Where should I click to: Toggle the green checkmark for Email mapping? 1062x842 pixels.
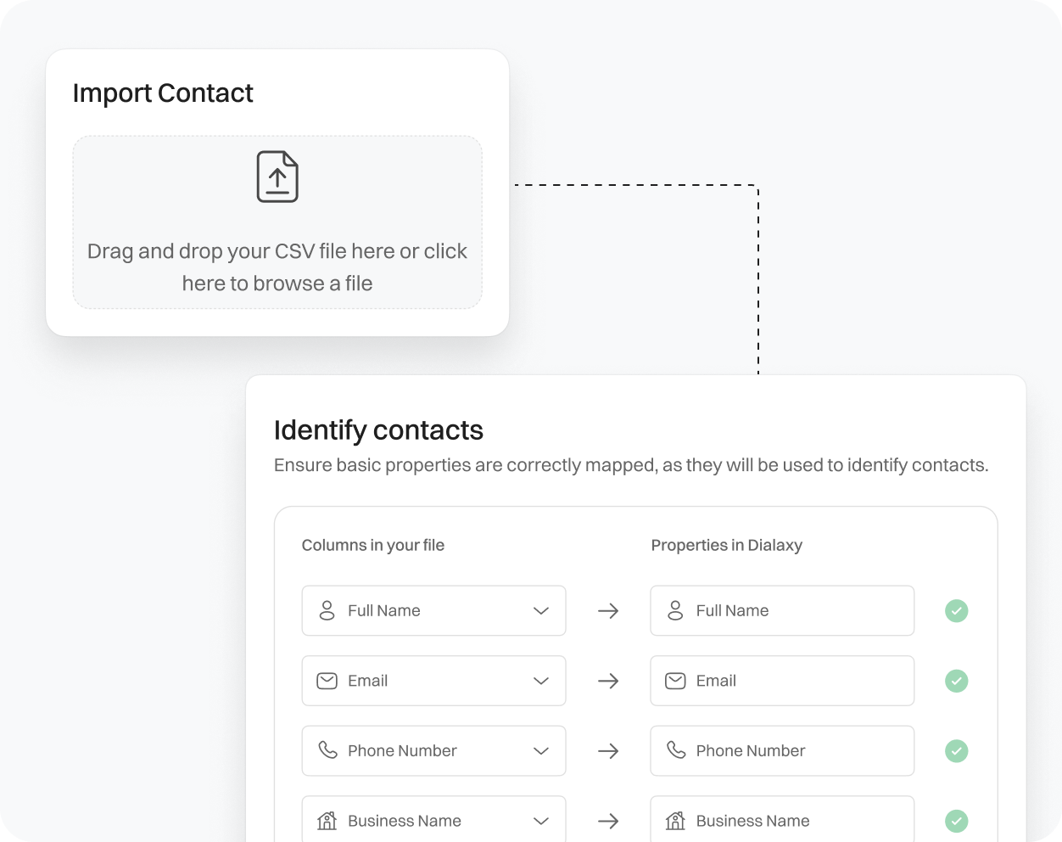(956, 681)
